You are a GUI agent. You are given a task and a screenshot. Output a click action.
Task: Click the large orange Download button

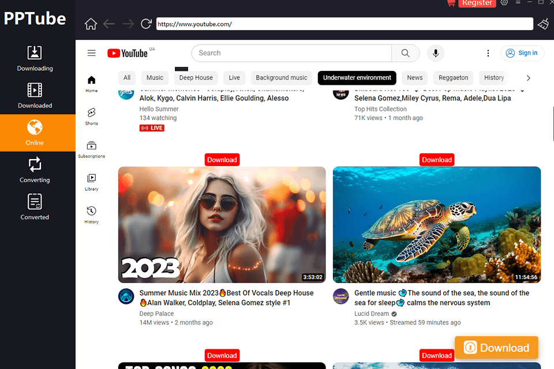(x=496, y=348)
